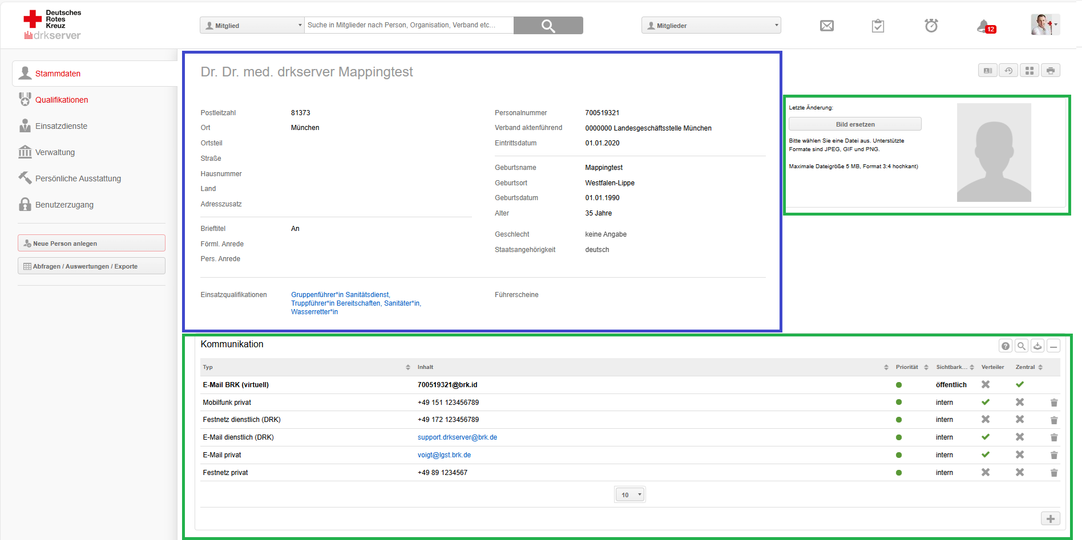
Task: Expand the Mitglieder dropdown in header
Action: pyautogui.click(x=710, y=26)
